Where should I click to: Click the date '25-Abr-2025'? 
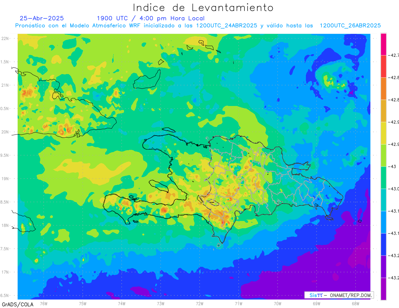pos(42,18)
